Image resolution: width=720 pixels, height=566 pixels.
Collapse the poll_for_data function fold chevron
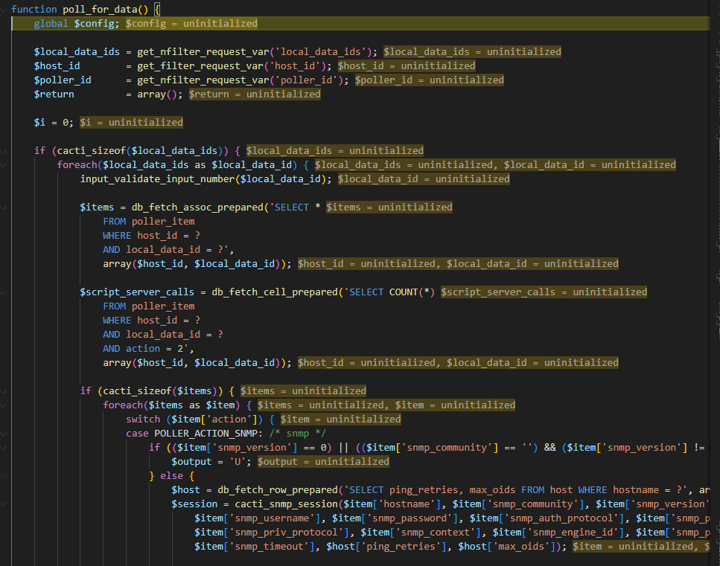click(4, 9)
